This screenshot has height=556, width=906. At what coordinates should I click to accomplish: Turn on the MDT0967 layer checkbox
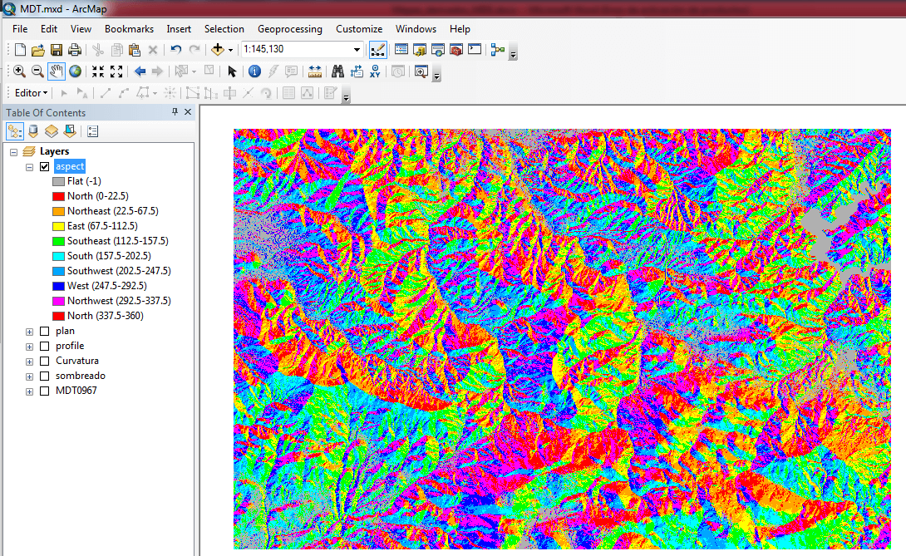(45, 391)
